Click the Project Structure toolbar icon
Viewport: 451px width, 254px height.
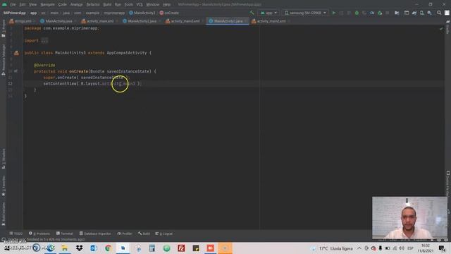coord(397,13)
